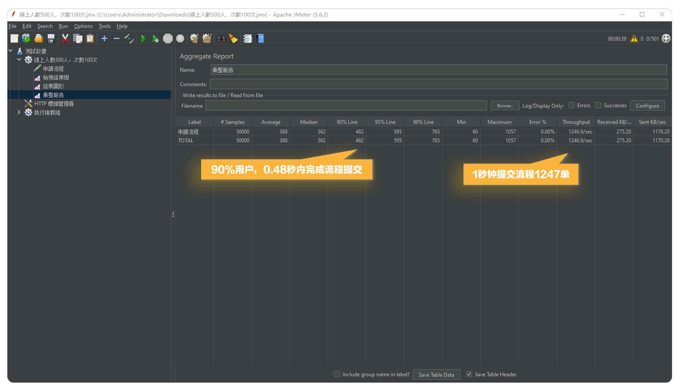This screenshot has width=680, height=389.
Task: Open the Search menu
Action: [45, 26]
